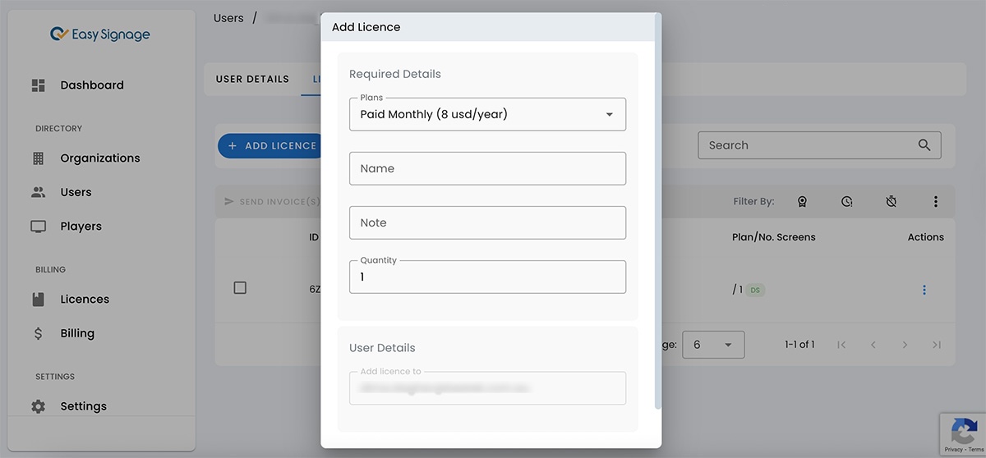Click the Settings gear icon
986x458 pixels.
click(x=38, y=406)
